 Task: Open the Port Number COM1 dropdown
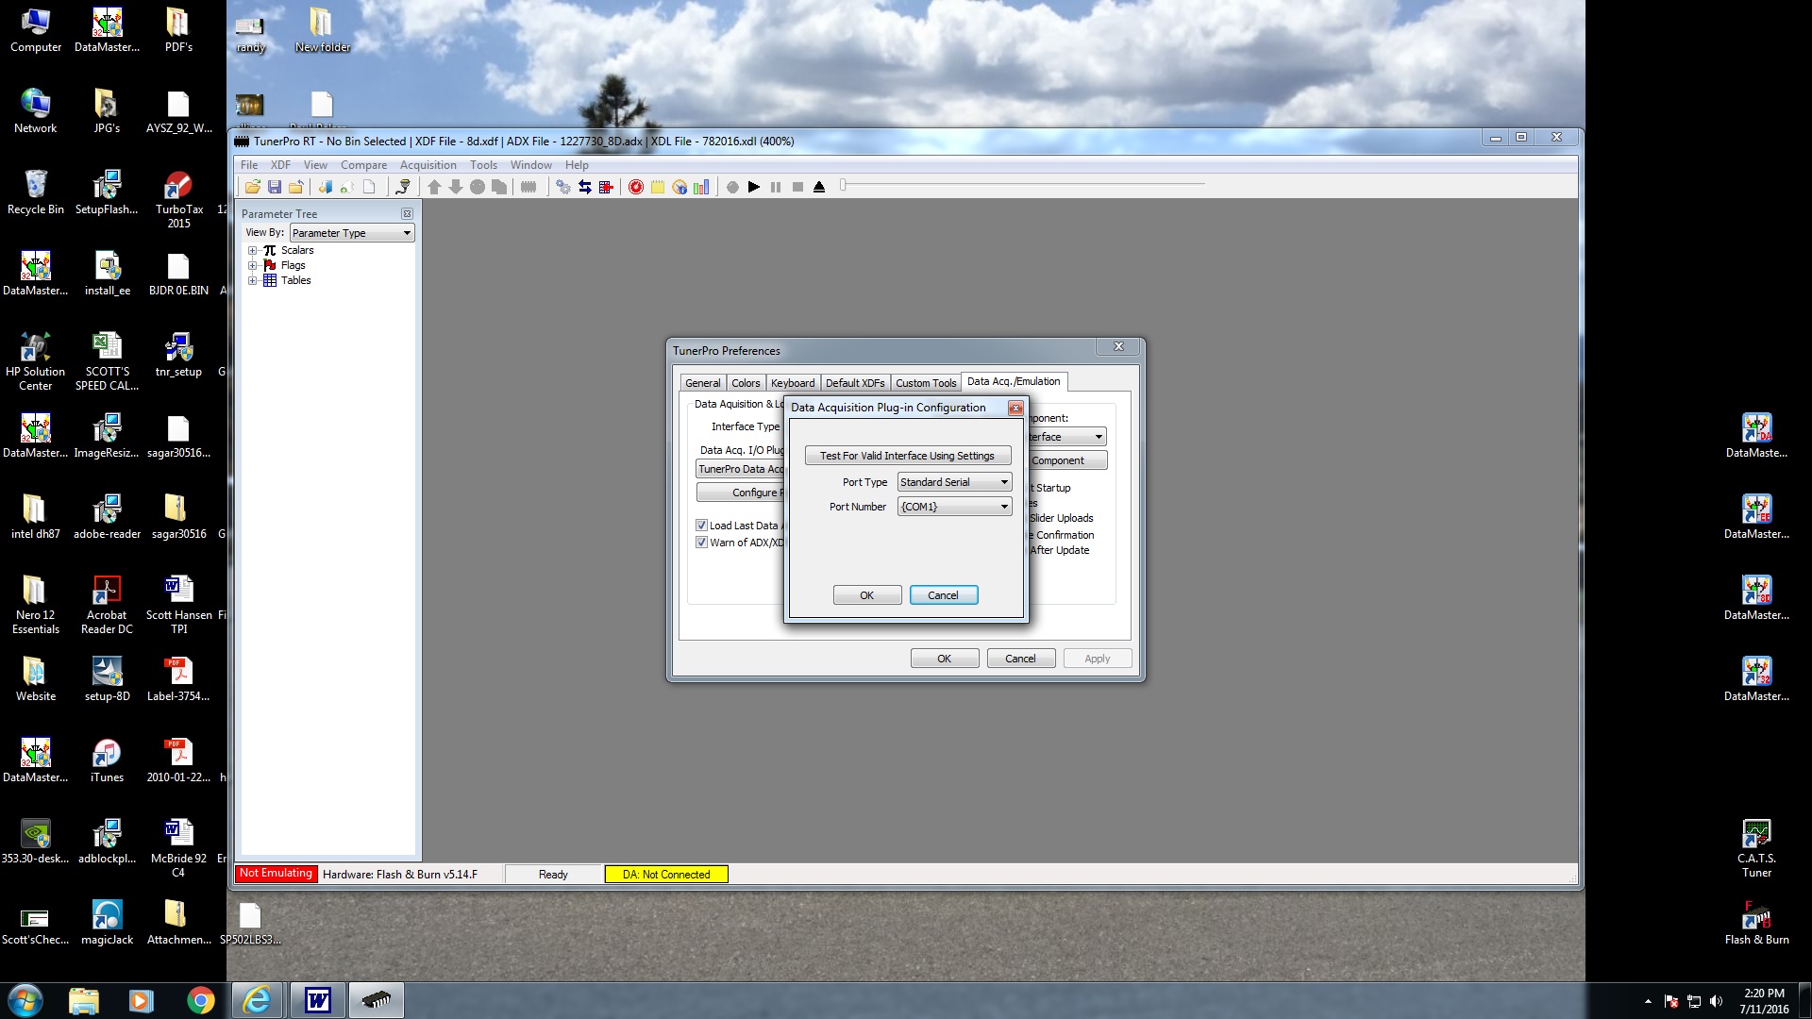(954, 507)
